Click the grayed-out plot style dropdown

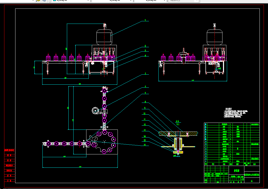pyautogui.click(x=183, y=1)
